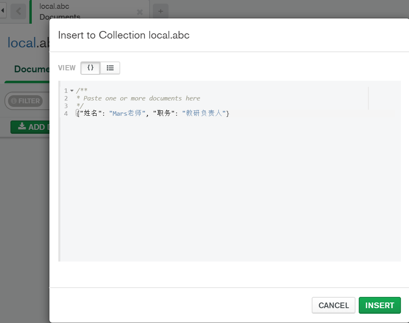Click the "local" database breadcrumb link
The width and height of the screenshot is (409, 323).
coord(22,43)
